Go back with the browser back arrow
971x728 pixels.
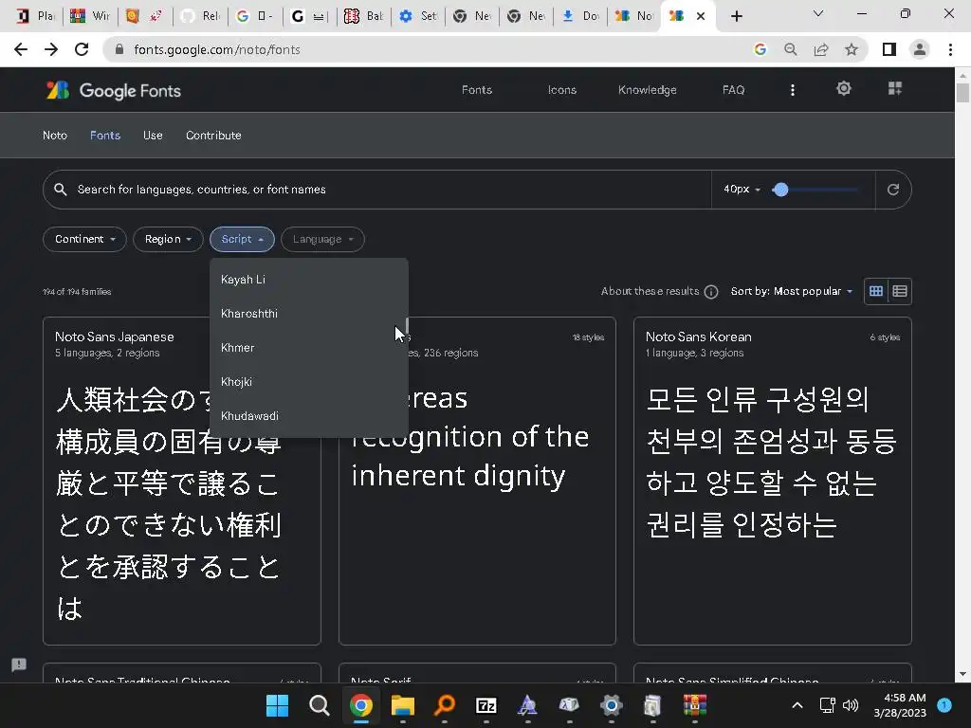21,49
